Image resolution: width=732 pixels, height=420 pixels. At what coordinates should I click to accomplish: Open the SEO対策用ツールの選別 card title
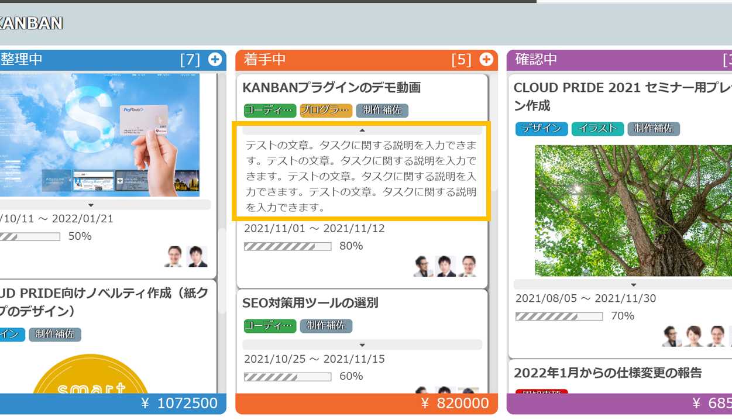[x=310, y=303]
